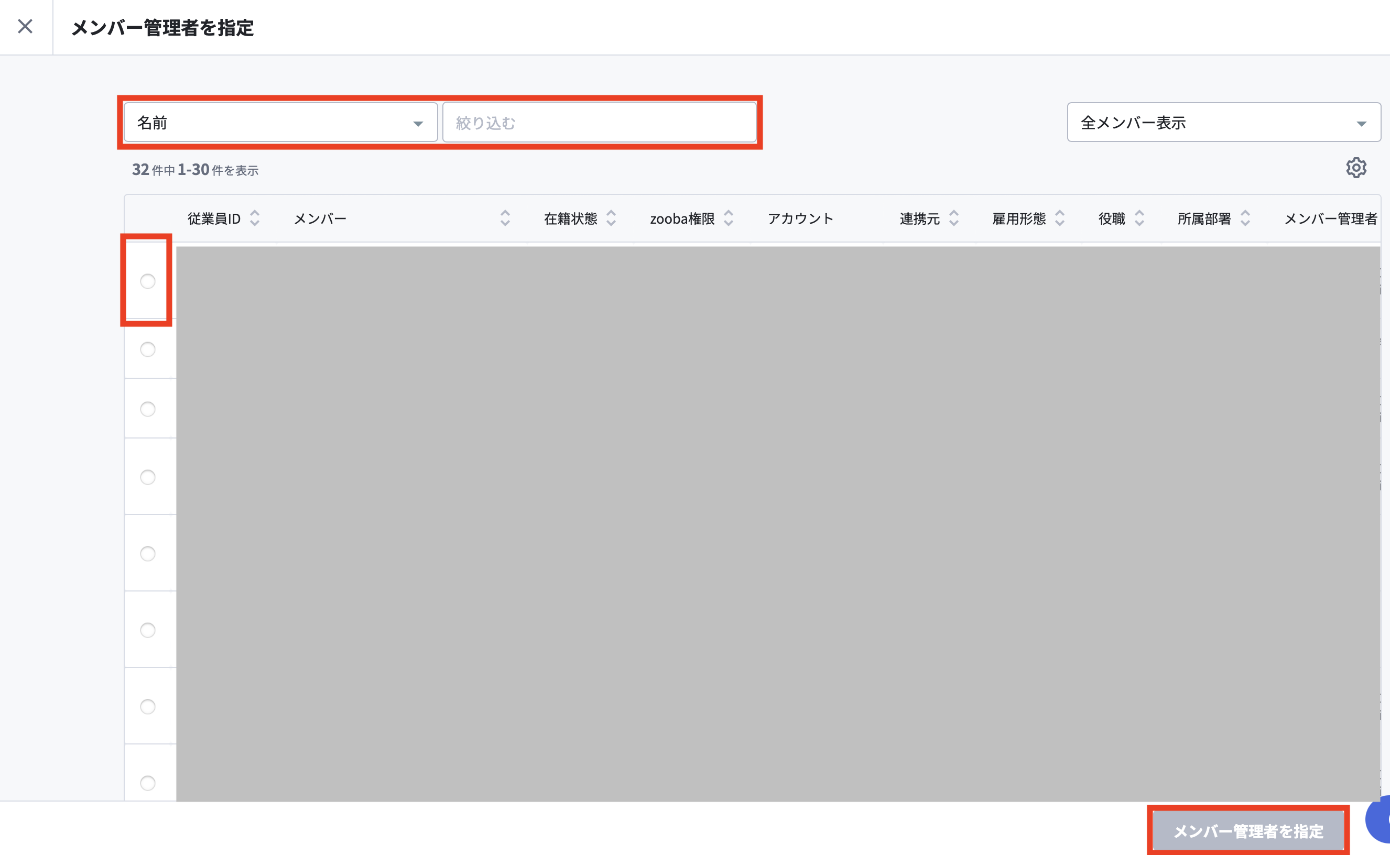Click the 32件中1-30件を表示 count text
This screenshot has height=855, width=1390.
[195, 170]
